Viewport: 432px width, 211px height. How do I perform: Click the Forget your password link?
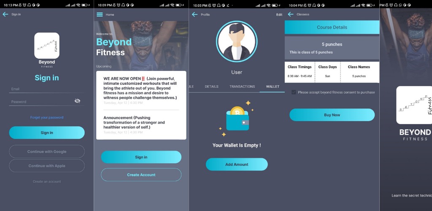pyautogui.click(x=47, y=117)
